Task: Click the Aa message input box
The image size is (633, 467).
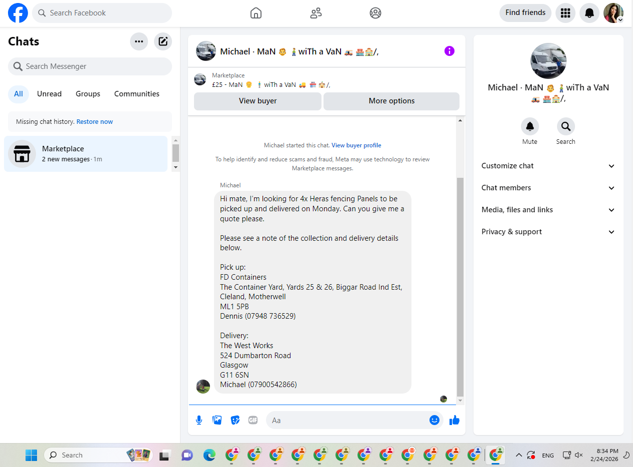Action: [x=348, y=420]
